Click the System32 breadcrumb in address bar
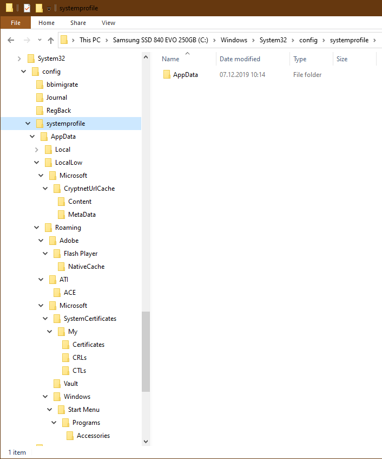The width and height of the screenshot is (382, 459). (x=273, y=40)
